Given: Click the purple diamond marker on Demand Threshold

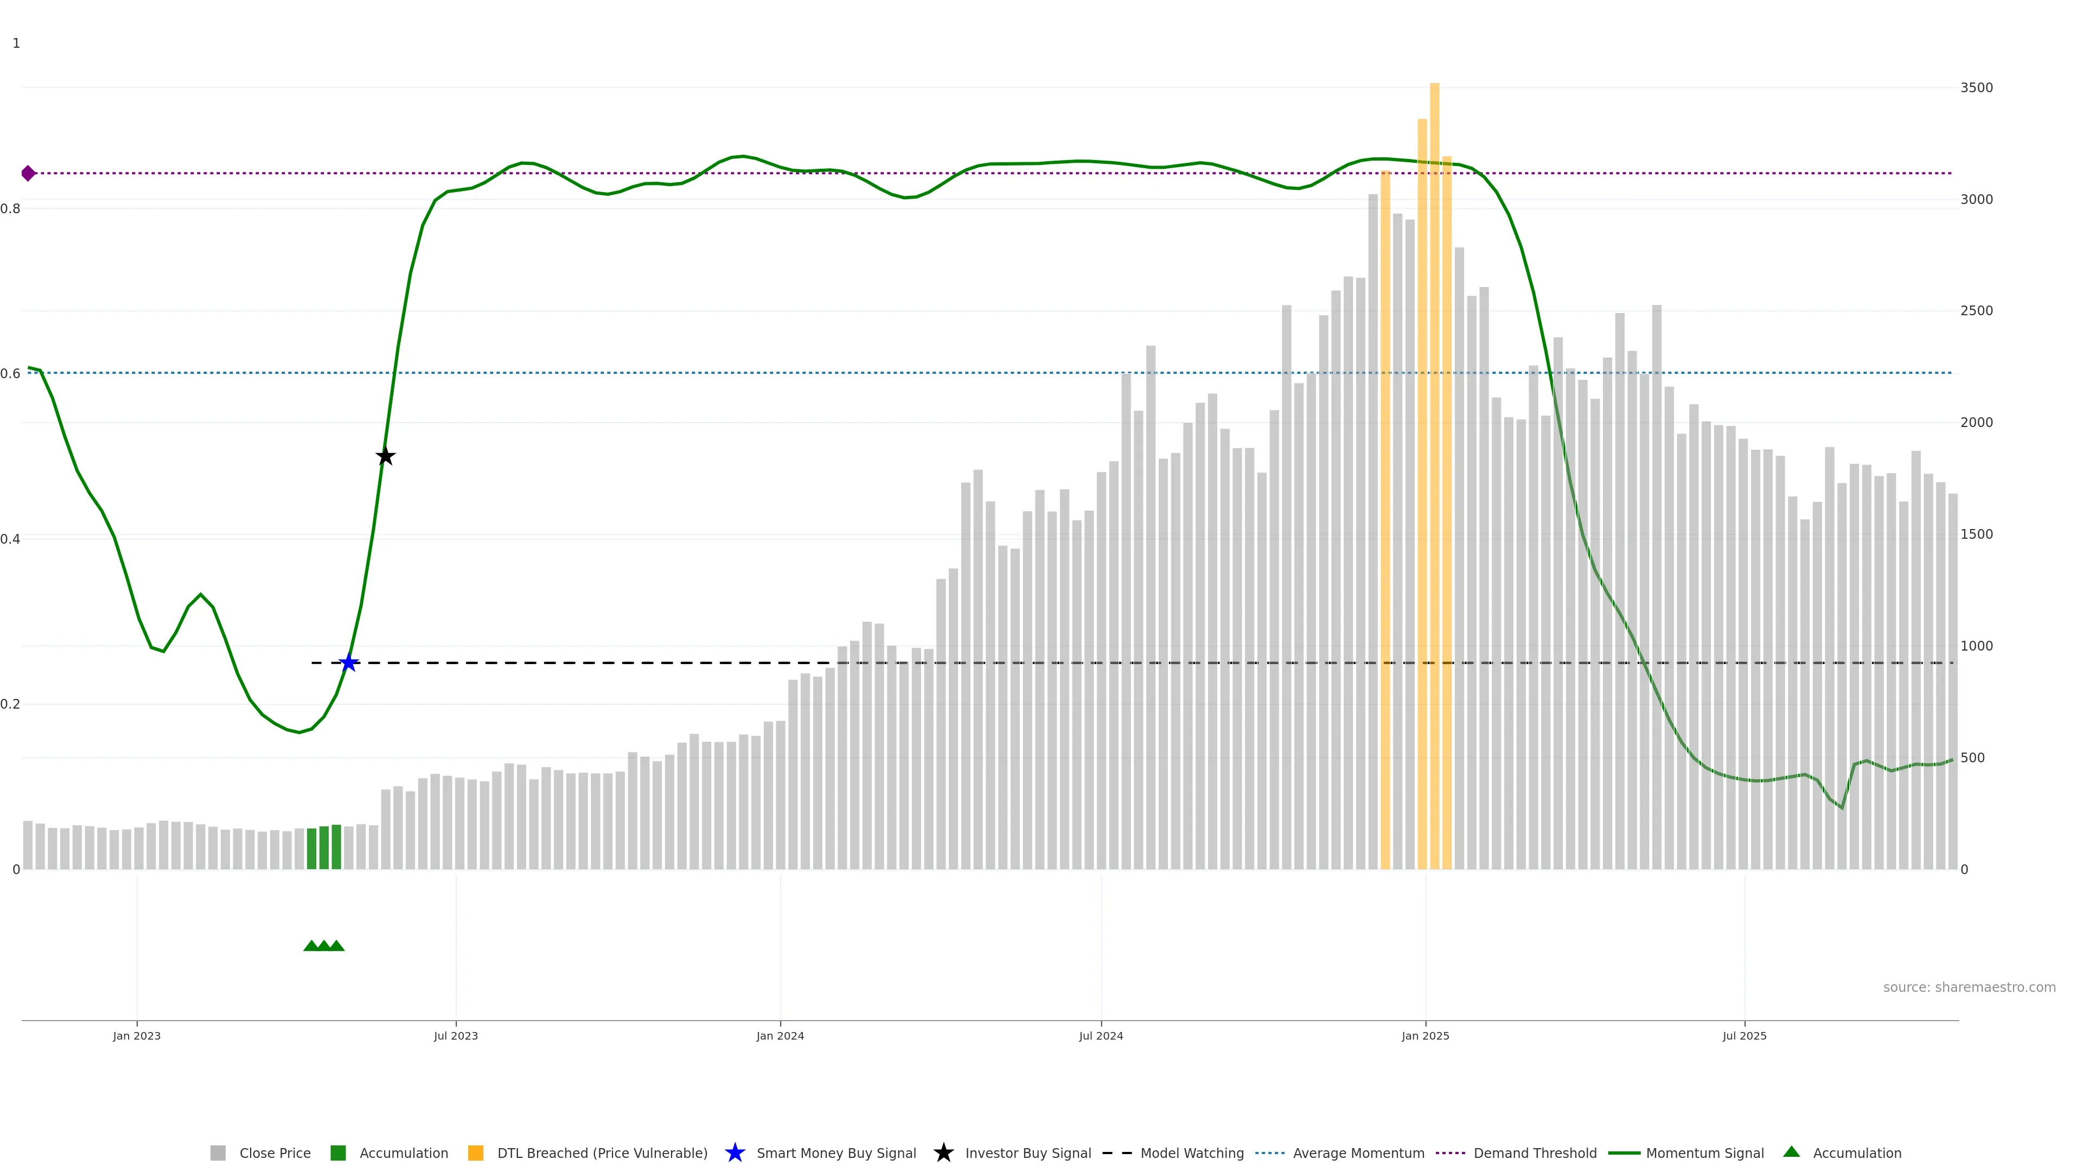Looking at the screenshot, I should click(28, 173).
